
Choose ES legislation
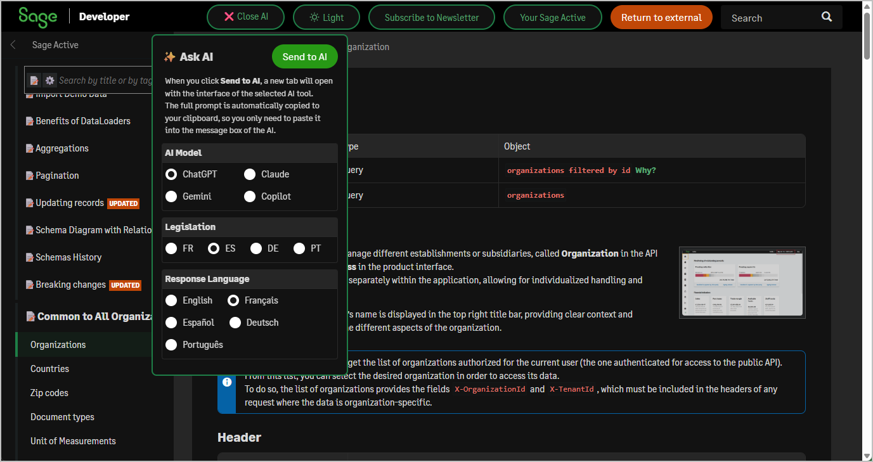coord(214,248)
